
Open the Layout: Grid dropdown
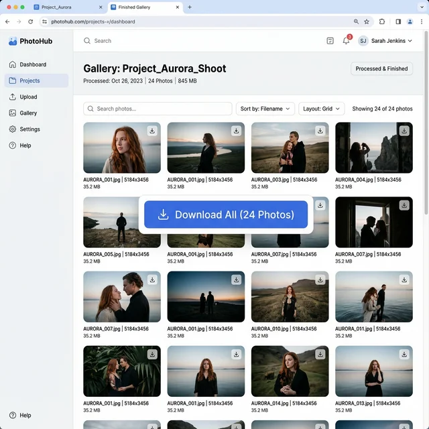321,109
